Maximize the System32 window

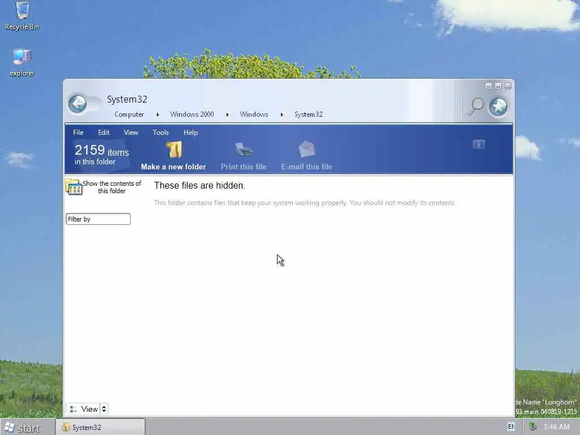pyautogui.click(x=498, y=86)
